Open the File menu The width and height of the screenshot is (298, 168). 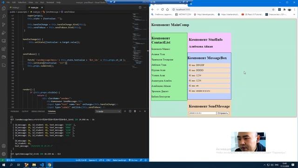(8, 2)
